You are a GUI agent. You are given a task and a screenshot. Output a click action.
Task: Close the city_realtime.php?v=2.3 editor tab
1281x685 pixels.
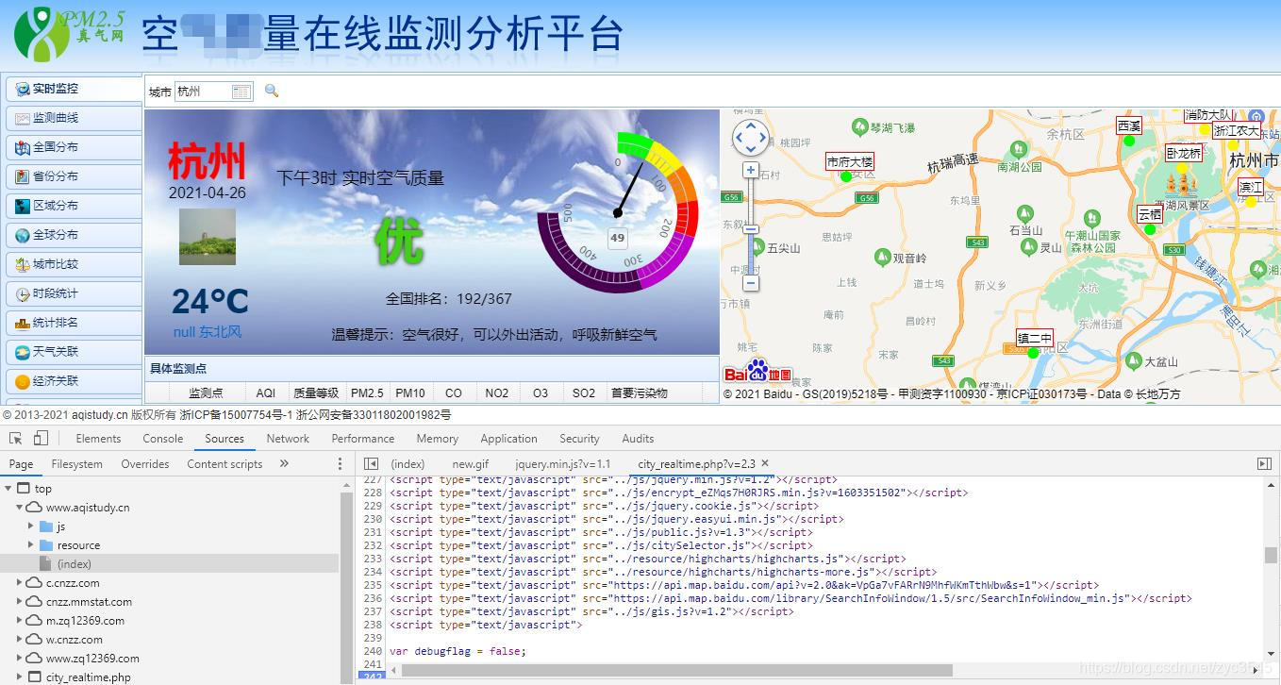coord(765,463)
